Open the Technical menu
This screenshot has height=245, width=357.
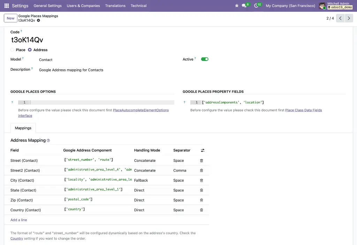click(138, 6)
